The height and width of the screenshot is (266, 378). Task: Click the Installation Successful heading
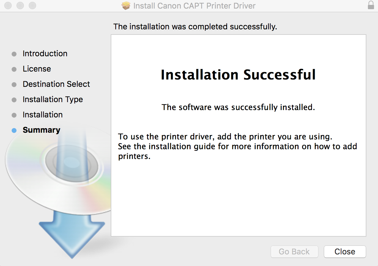tap(238, 75)
